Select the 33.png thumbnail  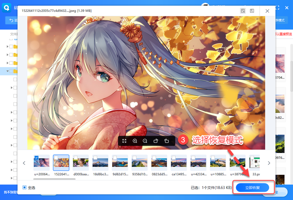pyautogui.click(x=256, y=163)
